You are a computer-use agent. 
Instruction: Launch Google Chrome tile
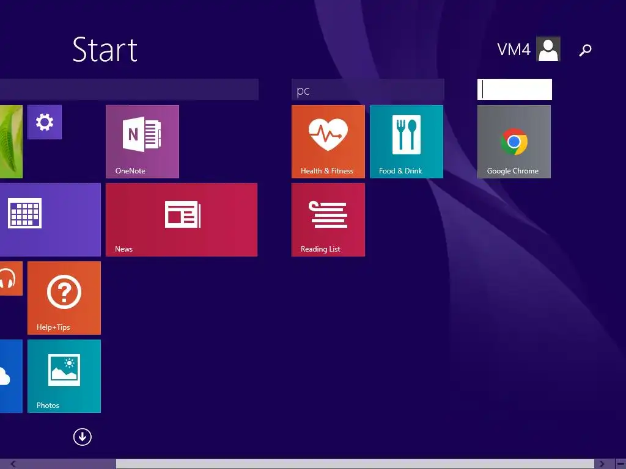(x=514, y=142)
